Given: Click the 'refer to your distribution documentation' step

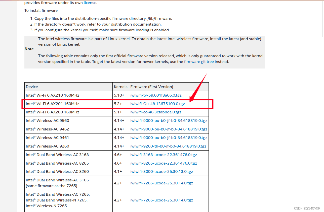Looking at the screenshot, I should click(x=98, y=24).
